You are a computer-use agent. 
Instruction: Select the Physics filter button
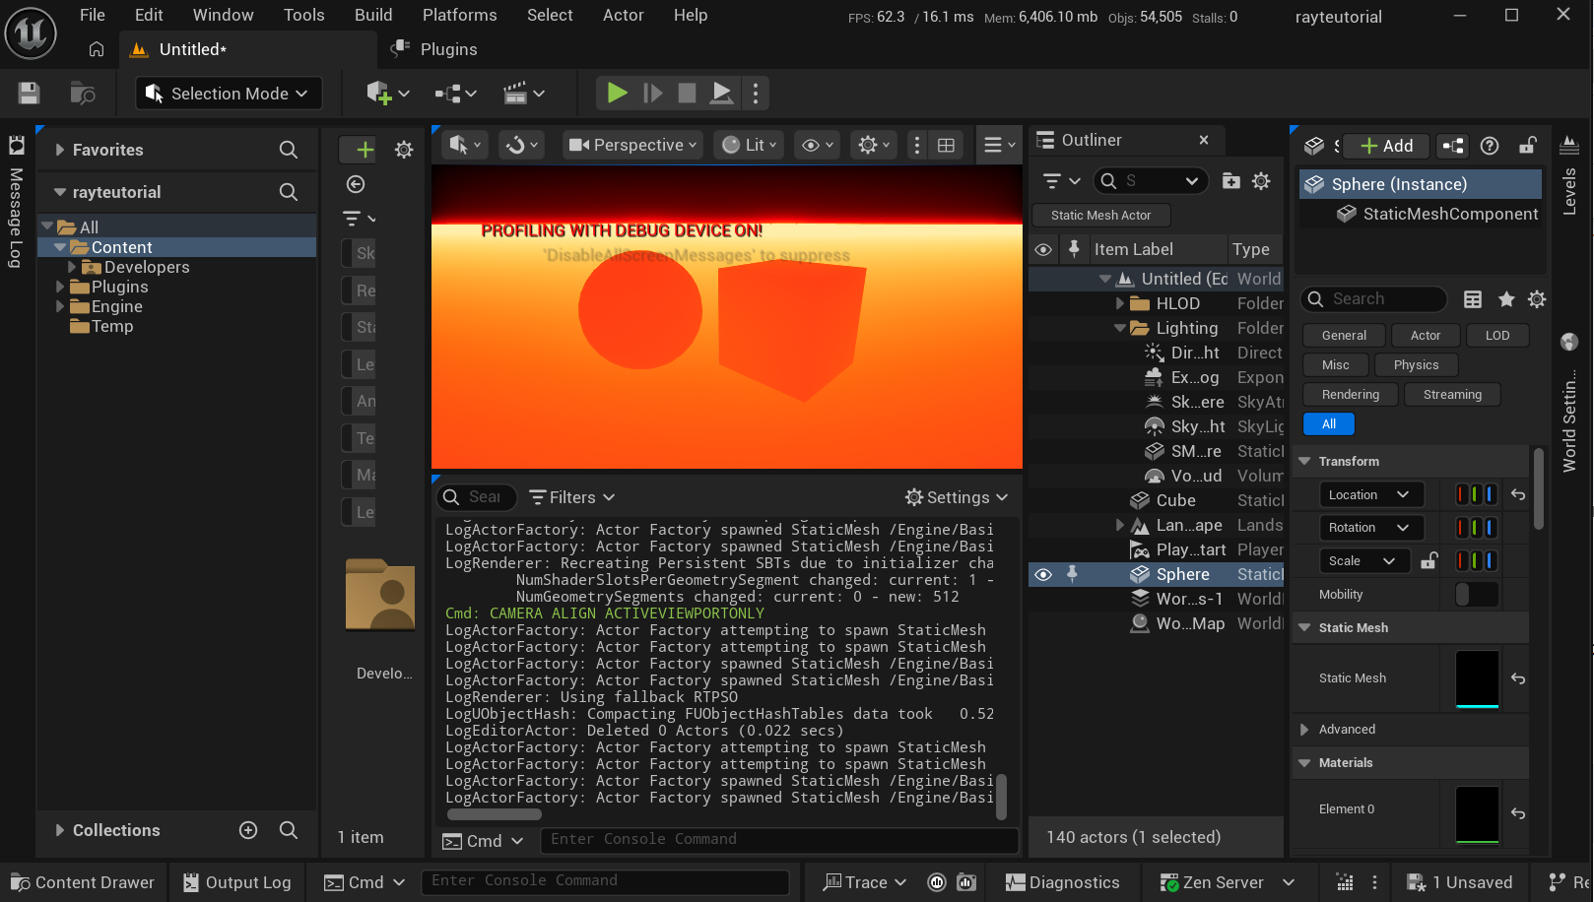[1416, 365]
